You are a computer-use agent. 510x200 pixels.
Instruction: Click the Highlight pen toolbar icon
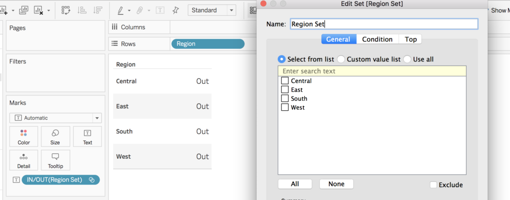(x=121, y=10)
